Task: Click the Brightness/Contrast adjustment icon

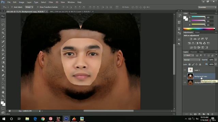Action: click(x=191, y=39)
